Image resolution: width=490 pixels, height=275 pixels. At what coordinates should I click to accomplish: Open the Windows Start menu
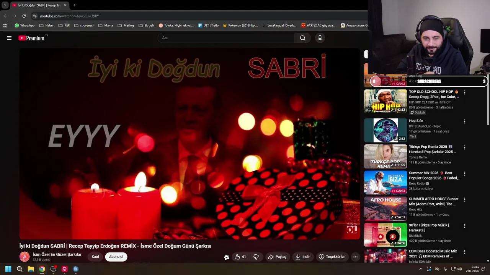pos(8,269)
